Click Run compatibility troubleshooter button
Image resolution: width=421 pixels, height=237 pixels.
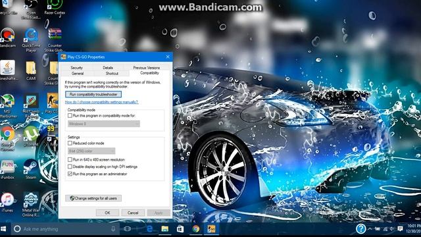click(93, 94)
